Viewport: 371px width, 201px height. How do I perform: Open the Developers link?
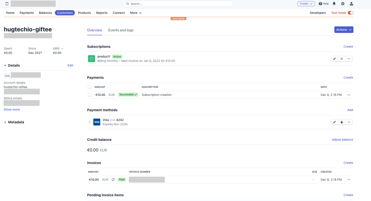[x=317, y=13]
